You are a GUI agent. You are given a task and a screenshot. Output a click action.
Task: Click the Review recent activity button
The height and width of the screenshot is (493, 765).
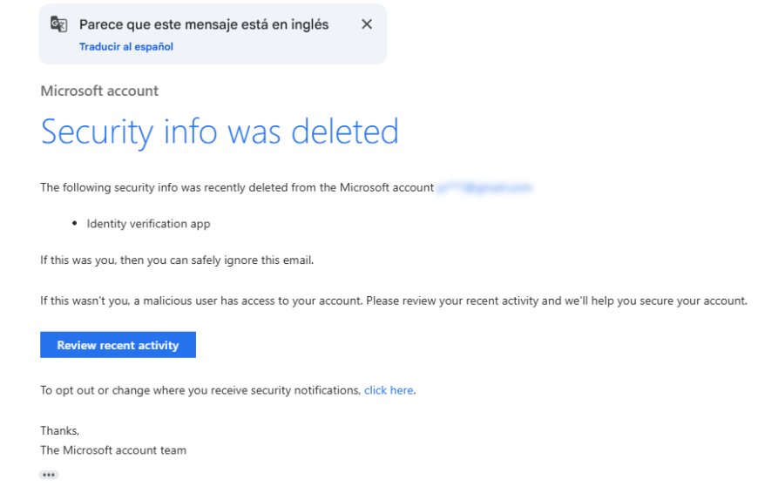click(118, 345)
